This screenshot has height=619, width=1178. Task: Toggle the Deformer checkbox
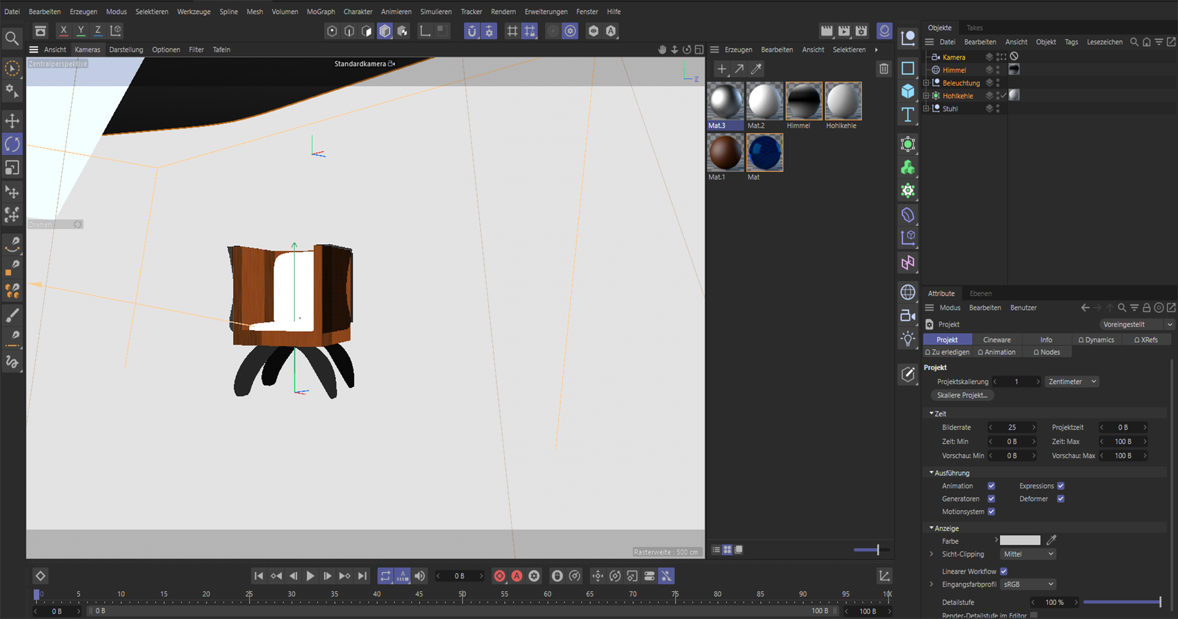pyautogui.click(x=1060, y=499)
